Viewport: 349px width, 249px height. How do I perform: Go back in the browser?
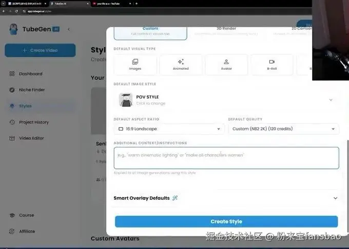click(4, 11)
